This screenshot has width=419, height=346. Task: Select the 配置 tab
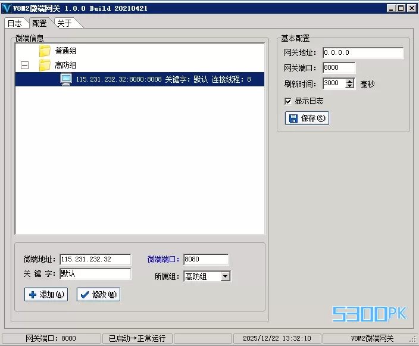(39, 23)
